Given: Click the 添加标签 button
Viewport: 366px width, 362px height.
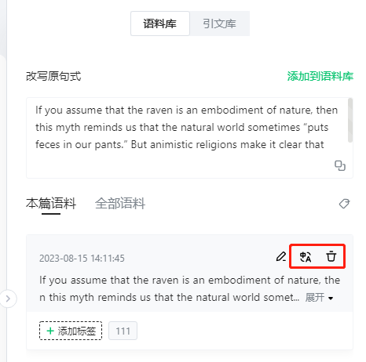Looking at the screenshot, I should tap(71, 331).
